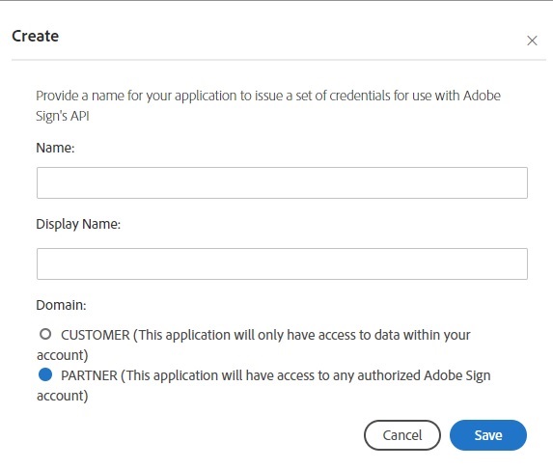Screen dimensions: 553x469
Task: Click the divider line under Create heading
Action: click(279, 60)
